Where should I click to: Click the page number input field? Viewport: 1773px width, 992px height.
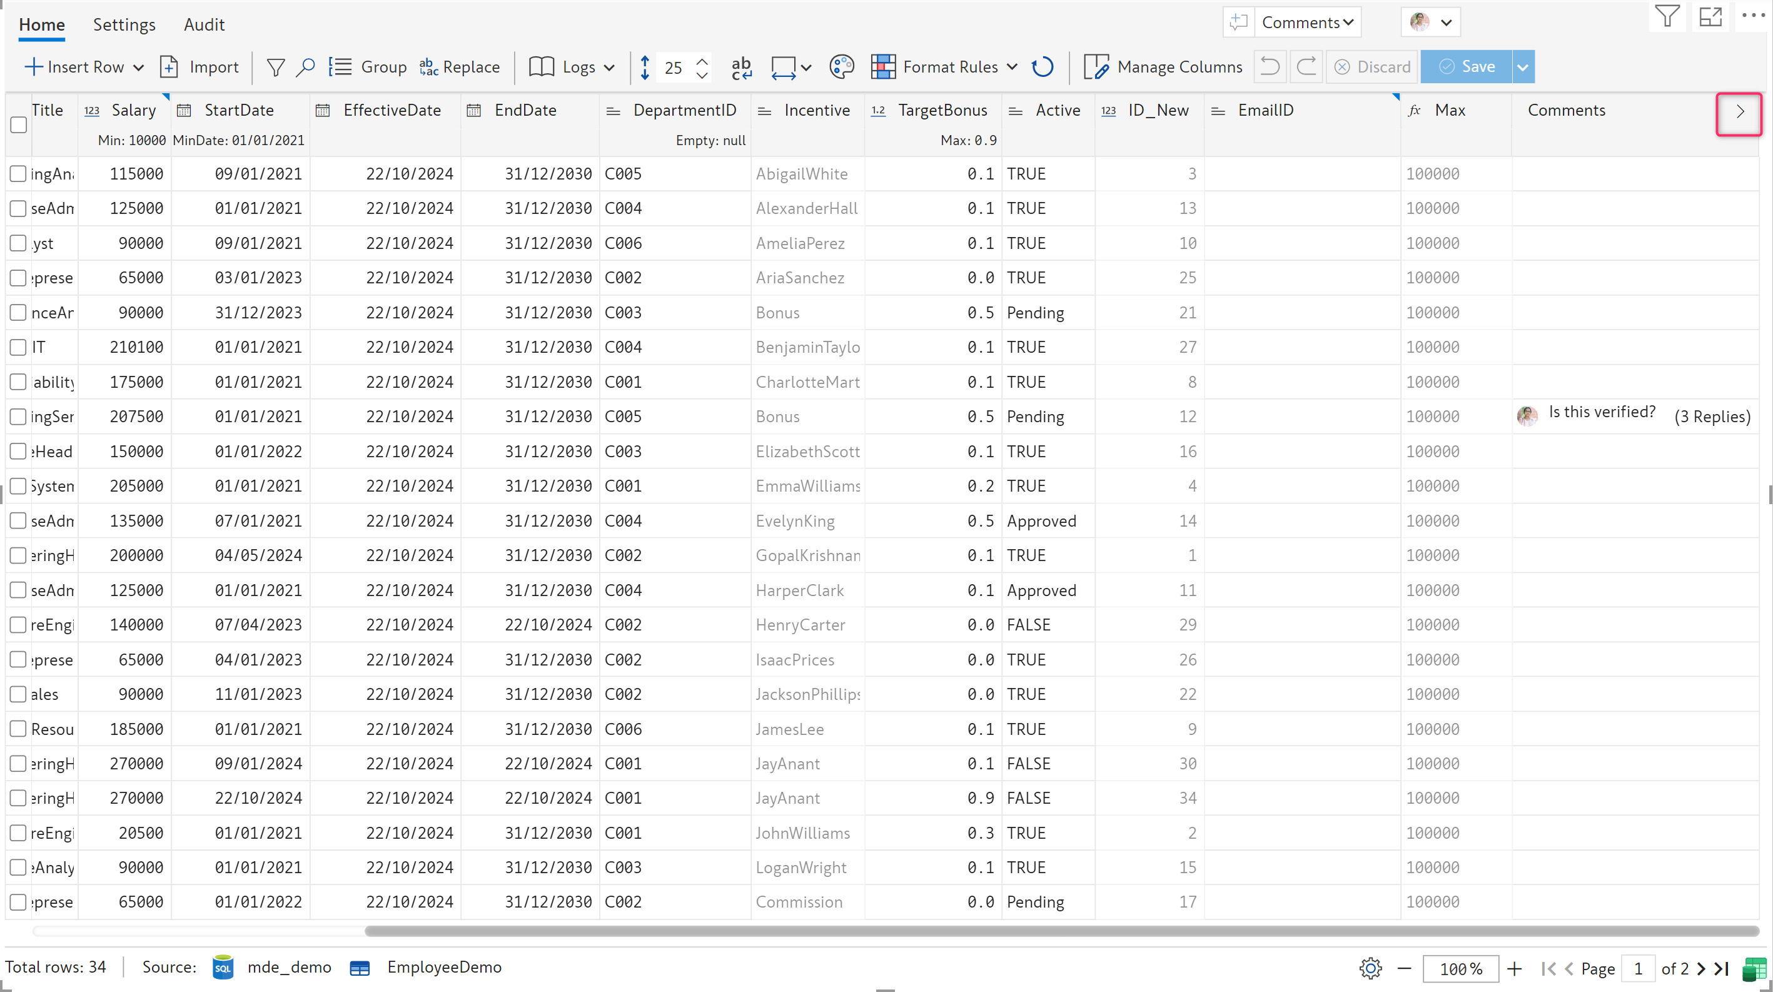tap(1638, 968)
